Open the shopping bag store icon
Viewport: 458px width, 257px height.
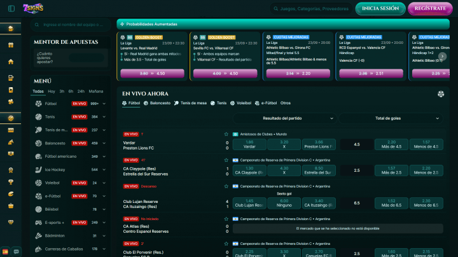pyautogui.click(x=11, y=205)
